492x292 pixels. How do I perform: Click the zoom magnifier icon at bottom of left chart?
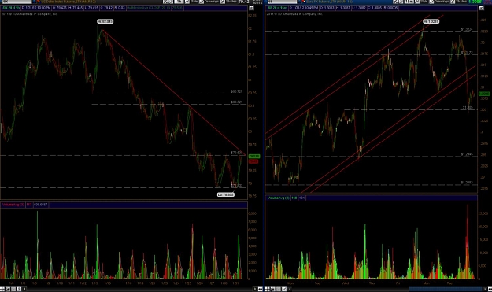pos(8,289)
